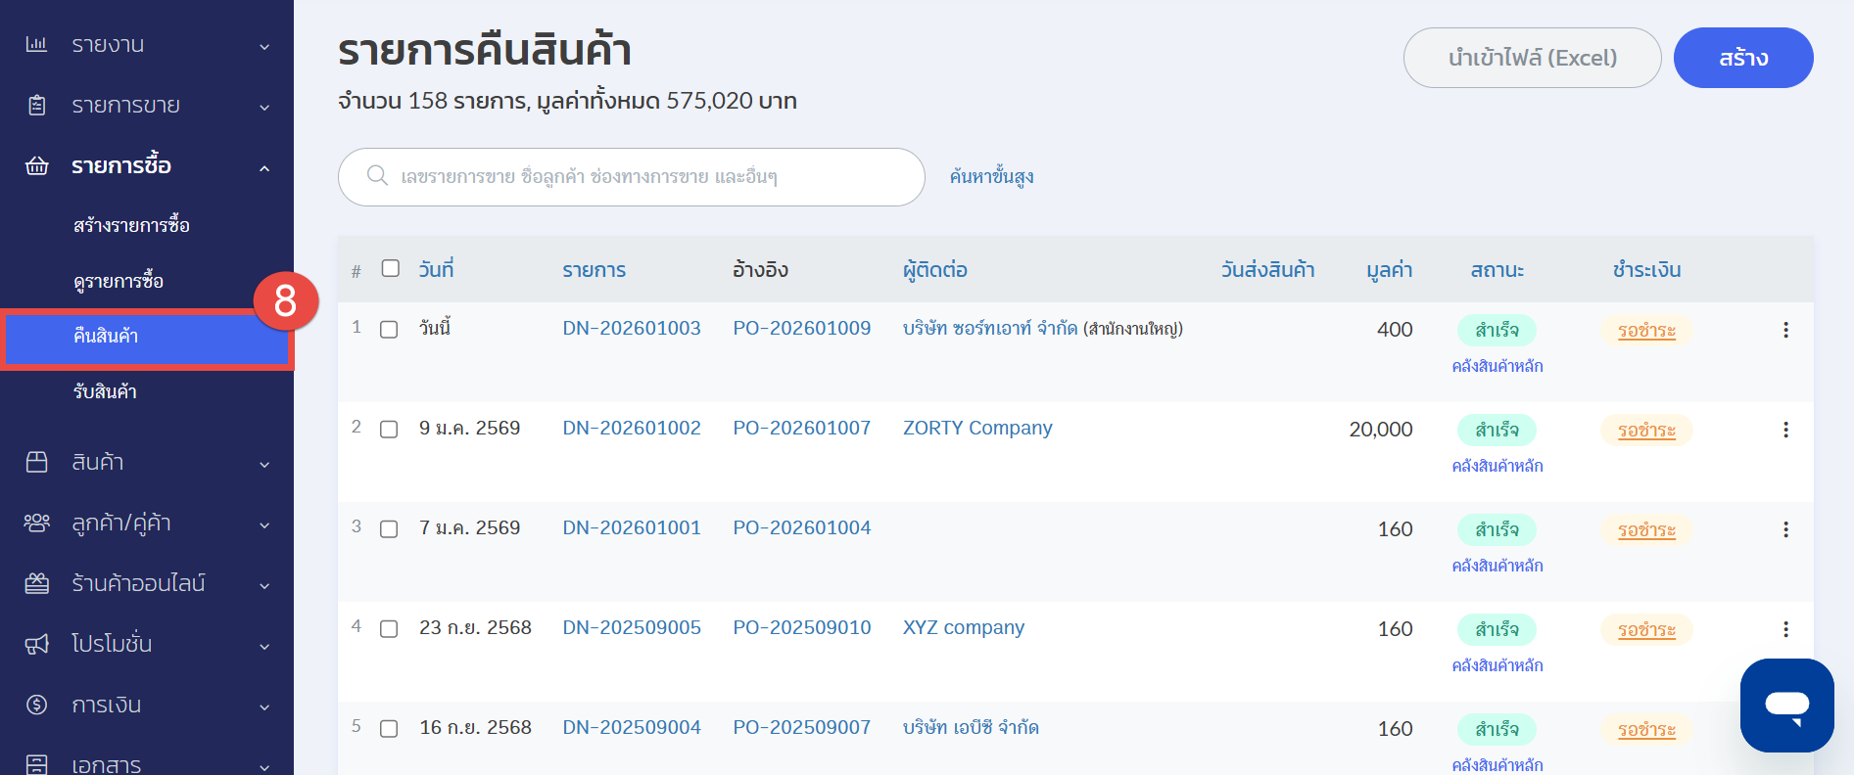Click the reports bar chart icon
The width and height of the screenshot is (1854, 775).
[36, 44]
